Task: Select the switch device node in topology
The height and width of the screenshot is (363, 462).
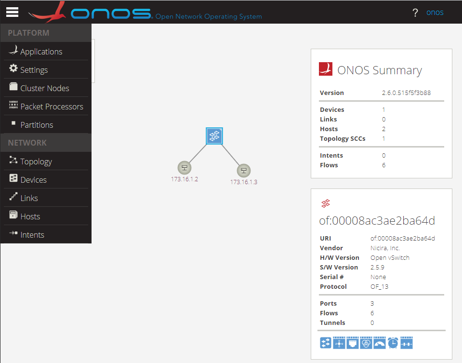Action: [214, 136]
